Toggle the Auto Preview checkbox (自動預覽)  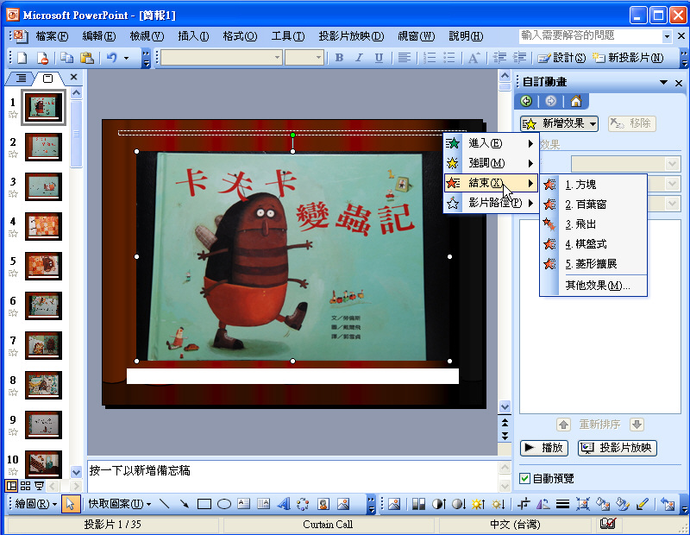(x=524, y=478)
